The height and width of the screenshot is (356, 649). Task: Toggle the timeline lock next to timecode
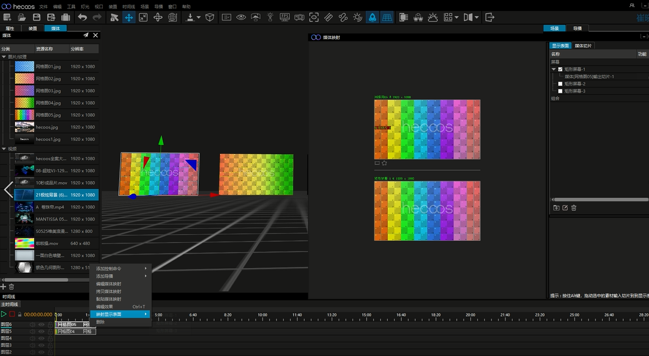pyautogui.click(x=19, y=314)
